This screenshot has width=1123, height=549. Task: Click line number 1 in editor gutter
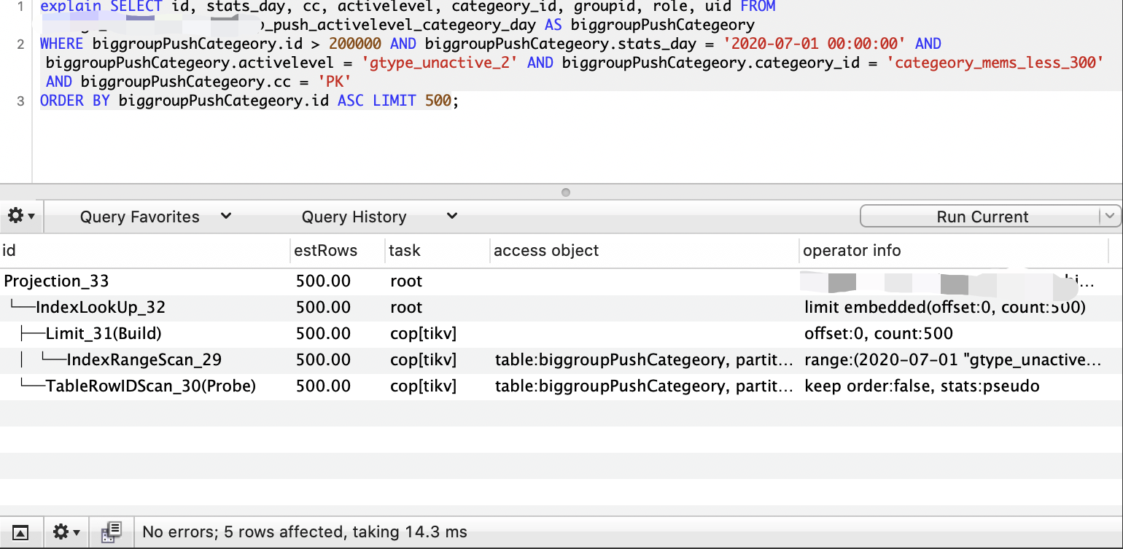(20, 7)
